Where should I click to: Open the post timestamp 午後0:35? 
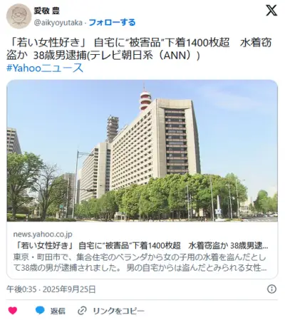pos(21,289)
